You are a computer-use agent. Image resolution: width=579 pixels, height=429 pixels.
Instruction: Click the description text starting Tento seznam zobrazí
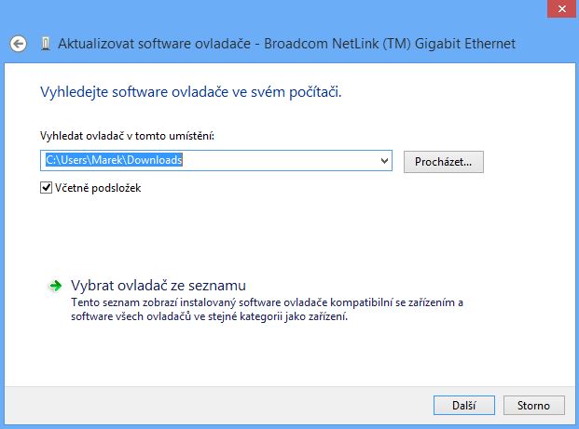(x=267, y=310)
